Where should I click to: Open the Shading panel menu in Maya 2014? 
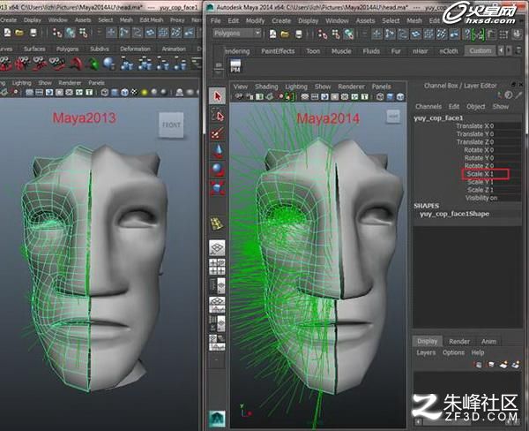[266, 87]
